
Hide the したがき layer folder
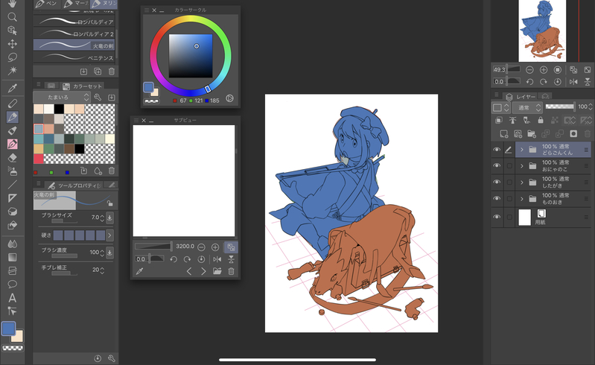(x=497, y=182)
